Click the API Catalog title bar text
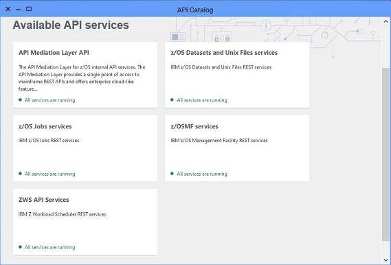Image resolution: width=391 pixels, height=265 pixels. (195, 10)
